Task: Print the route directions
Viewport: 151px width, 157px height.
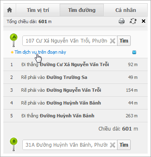Action: [122, 21]
